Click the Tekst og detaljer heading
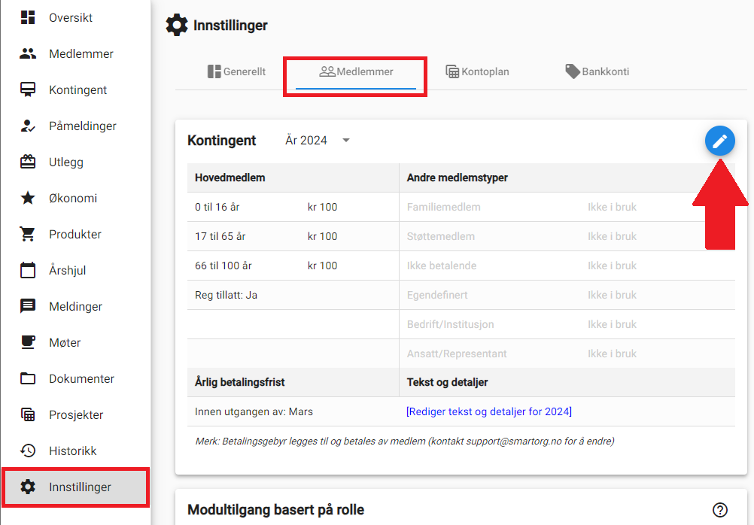 (x=447, y=382)
